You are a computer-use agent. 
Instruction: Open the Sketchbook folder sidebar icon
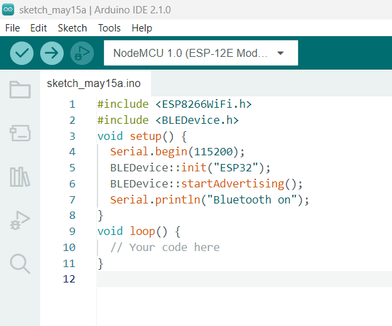tap(20, 90)
